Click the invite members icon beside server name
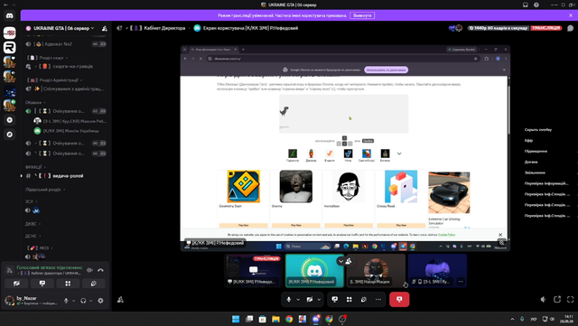 pyautogui.click(x=105, y=28)
